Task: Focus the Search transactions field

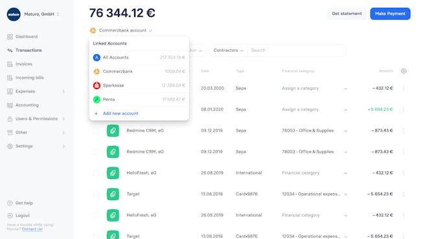Action: [x=297, y=50]
